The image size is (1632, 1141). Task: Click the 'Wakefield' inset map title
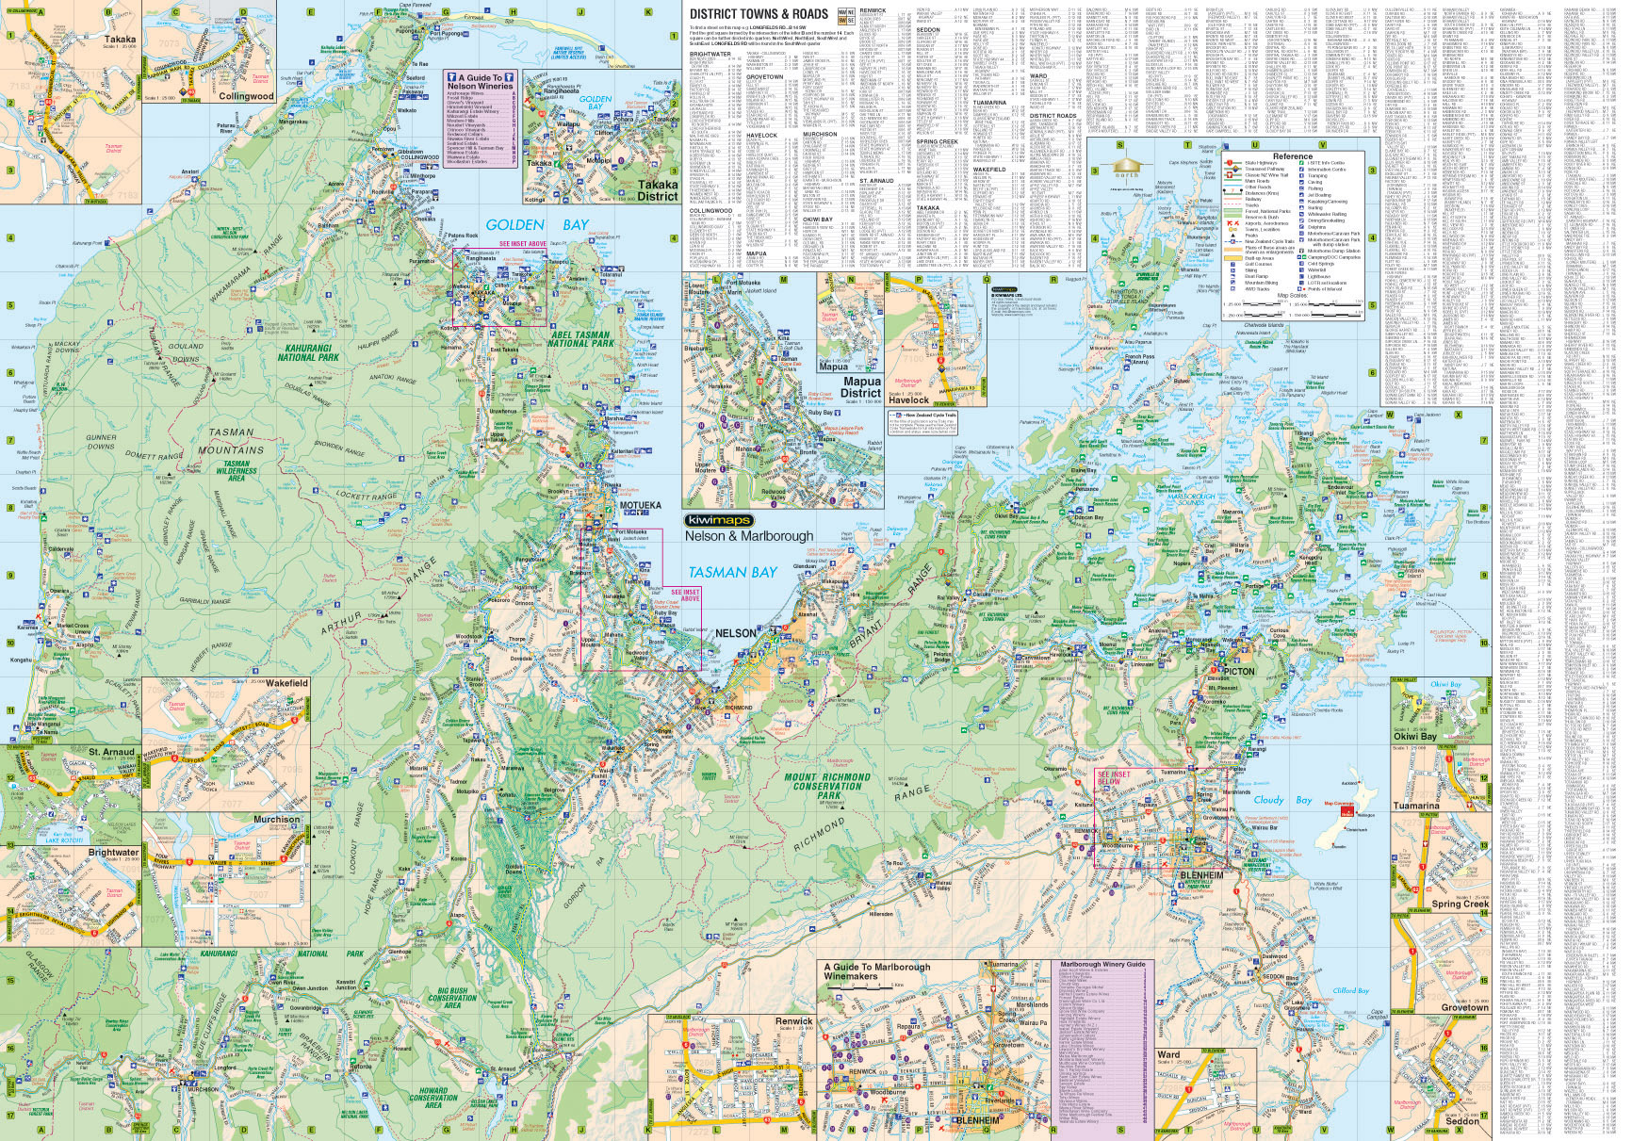(x=286, y=682)
